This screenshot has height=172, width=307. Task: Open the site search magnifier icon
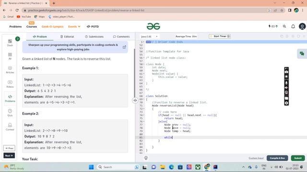click(x=284, y=26)
